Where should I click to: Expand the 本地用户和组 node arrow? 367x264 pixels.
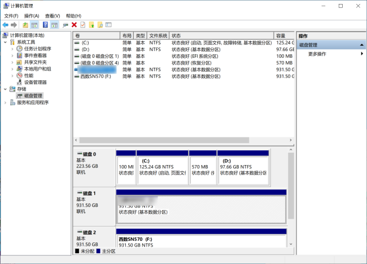click(12, 69)
